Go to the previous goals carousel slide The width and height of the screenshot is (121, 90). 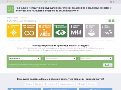[x=110, y=21]
